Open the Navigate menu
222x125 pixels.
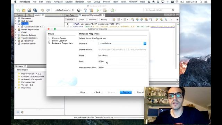58,2
